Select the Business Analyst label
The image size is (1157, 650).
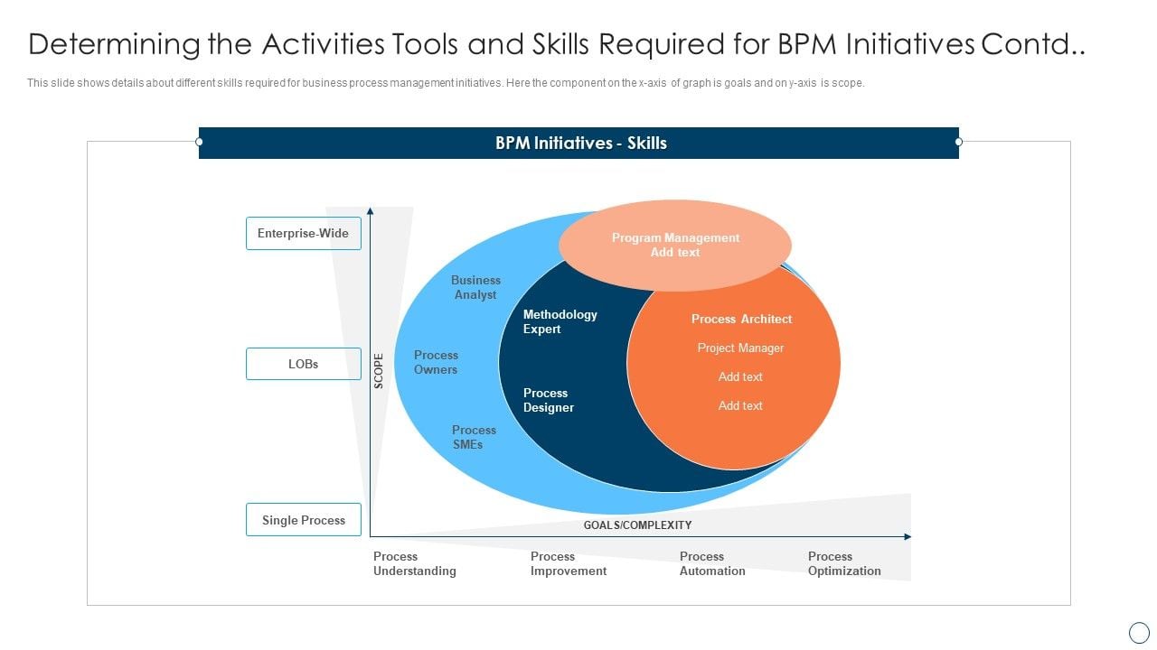pos(475,287)
